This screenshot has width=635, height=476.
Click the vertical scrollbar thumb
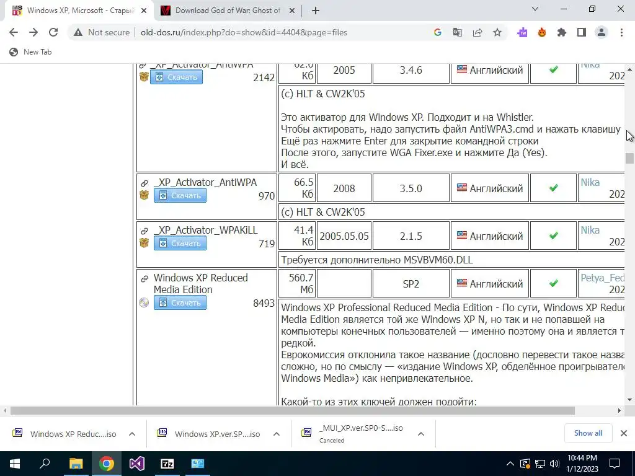point(629,158)
